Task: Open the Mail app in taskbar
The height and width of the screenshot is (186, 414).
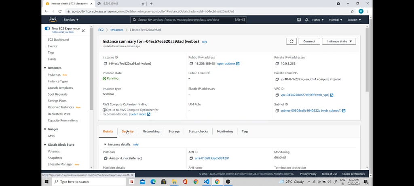Action: point(143,182)
